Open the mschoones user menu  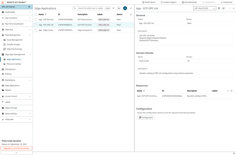pos(227,2)
